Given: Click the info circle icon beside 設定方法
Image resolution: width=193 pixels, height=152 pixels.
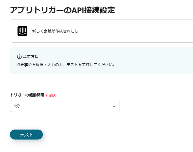Looking at the screenshot, I should (19, 57).
